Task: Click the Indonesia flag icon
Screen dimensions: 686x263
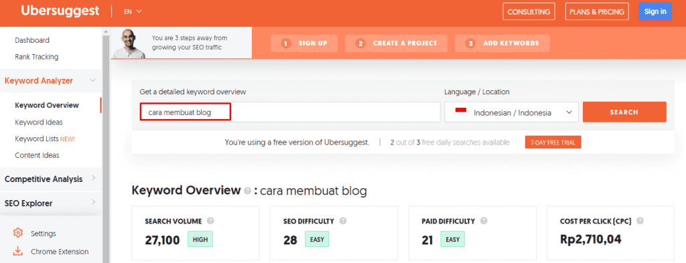Action: tap(461, 110)
